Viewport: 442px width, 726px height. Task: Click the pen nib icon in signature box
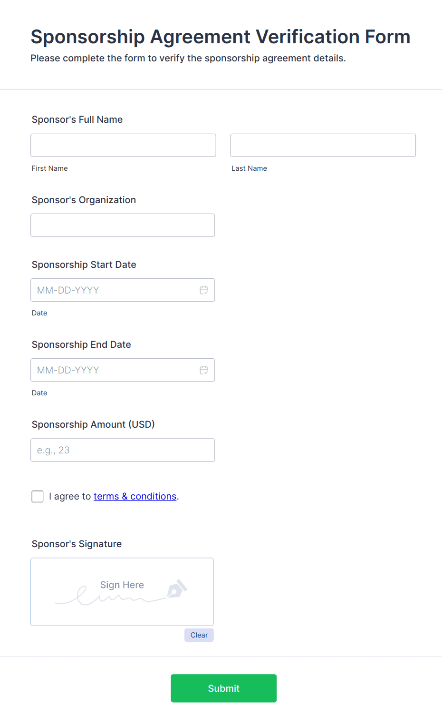177,589
